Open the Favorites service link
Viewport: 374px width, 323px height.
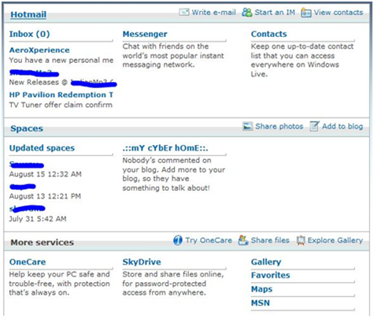(270, 275)
